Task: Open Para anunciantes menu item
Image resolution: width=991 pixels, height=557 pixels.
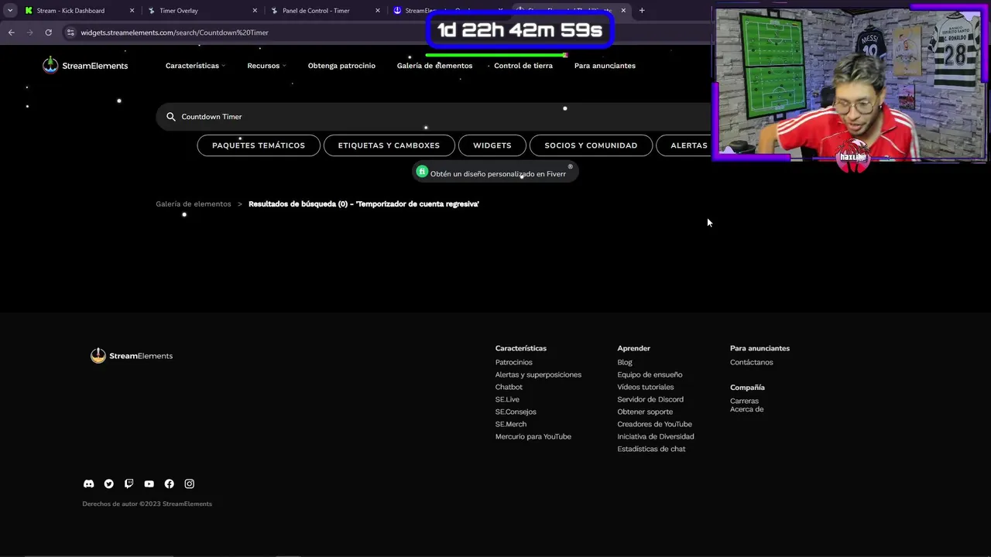Action: (605, 66)
